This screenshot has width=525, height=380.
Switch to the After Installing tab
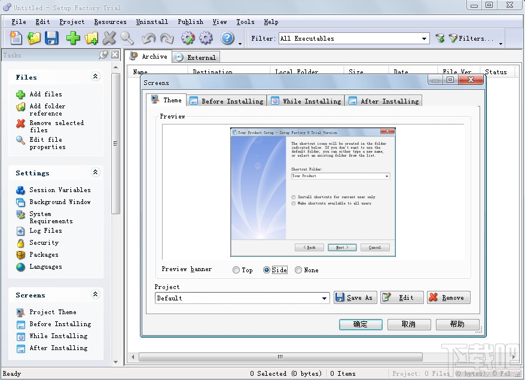[x=384, y=101]
